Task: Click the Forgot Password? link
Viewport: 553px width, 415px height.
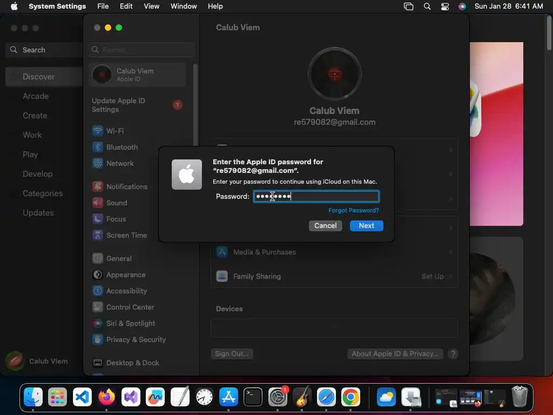Action: (x=353, y=210)
